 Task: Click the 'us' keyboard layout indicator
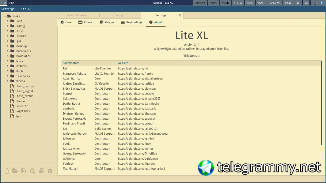tap(306, 3)
